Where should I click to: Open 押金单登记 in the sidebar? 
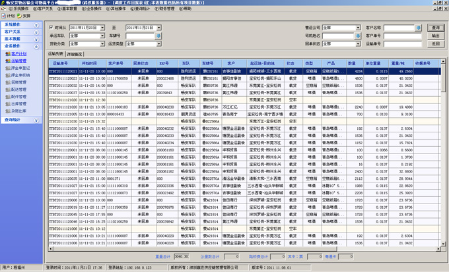pos(20,68)
